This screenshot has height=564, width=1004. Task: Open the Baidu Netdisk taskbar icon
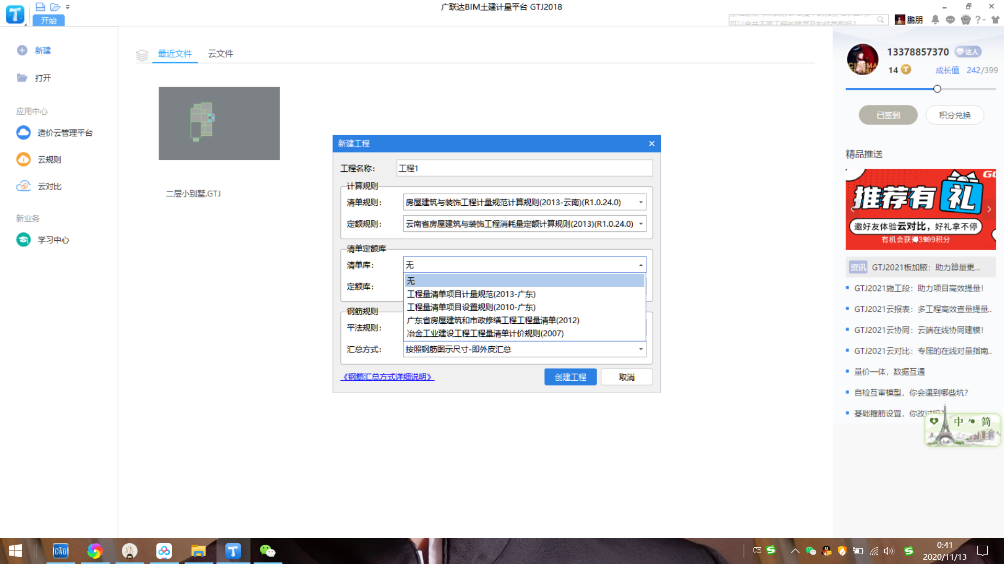[x=164, y=551]
